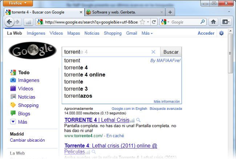Click the search magnifier in Google box
This screenshot has height=159, width=236.
(x=203, y=22)
